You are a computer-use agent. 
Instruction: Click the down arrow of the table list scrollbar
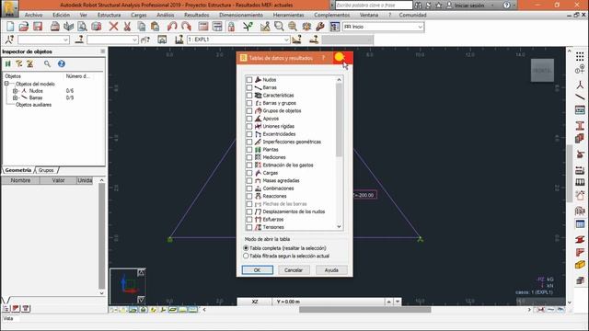(x=339, y=227)
